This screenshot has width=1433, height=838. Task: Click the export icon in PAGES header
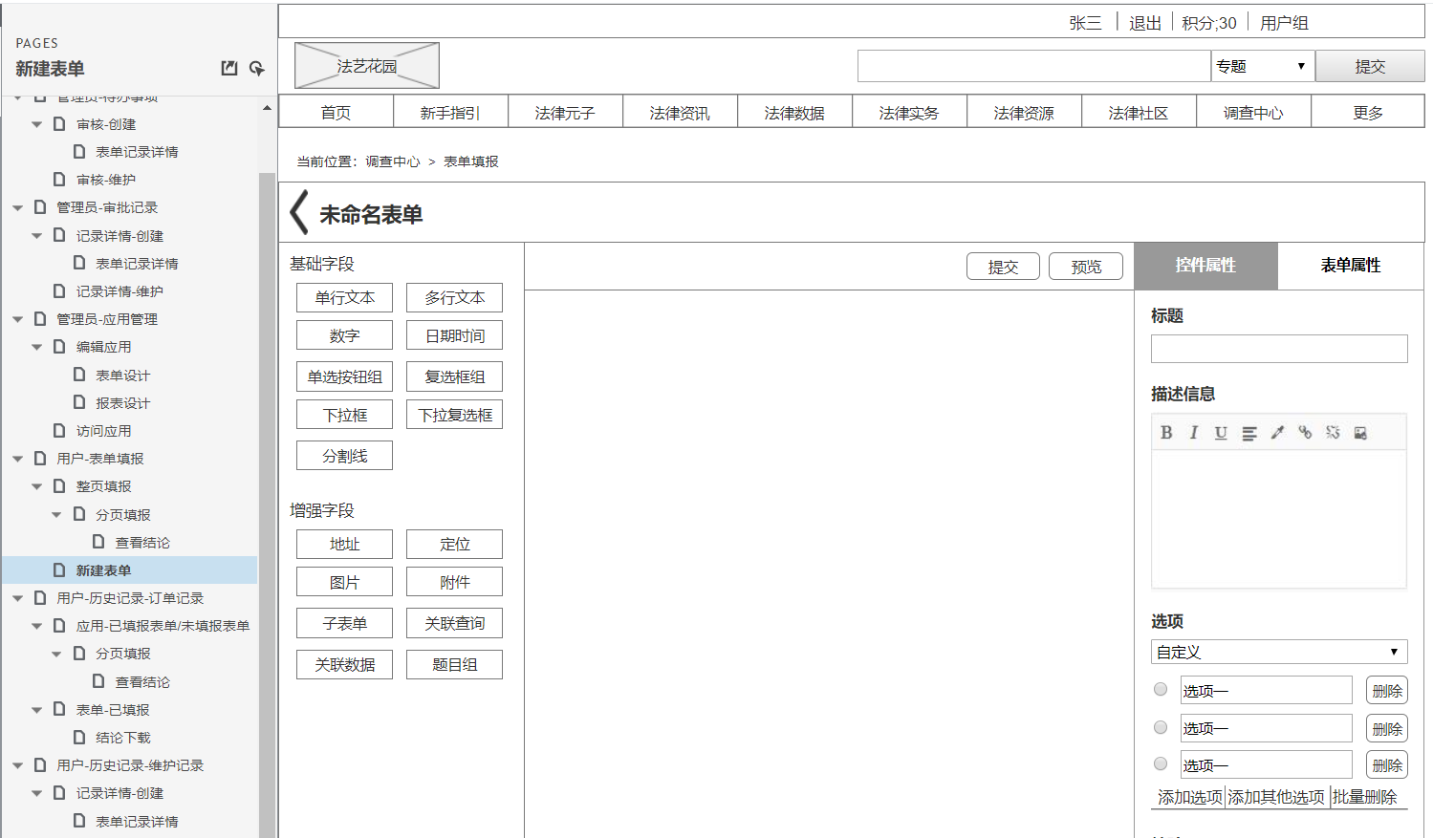click(229, 68)
